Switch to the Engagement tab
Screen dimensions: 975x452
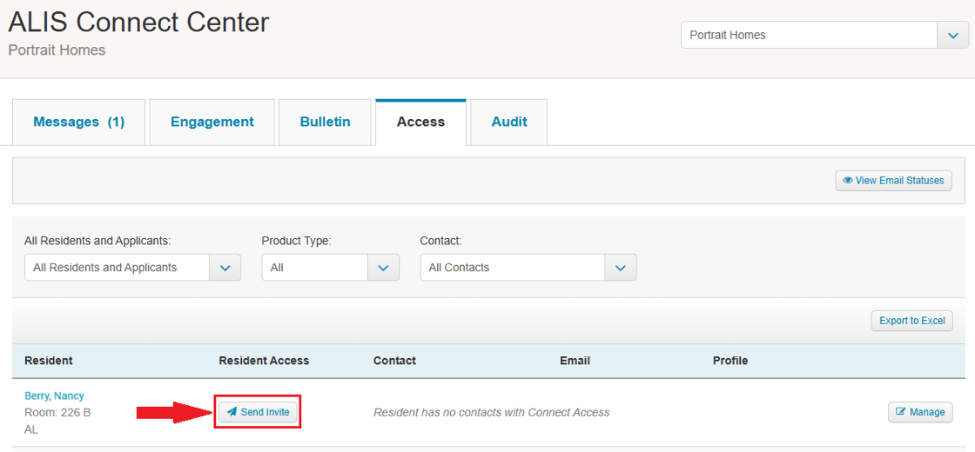tap(212, 123)
